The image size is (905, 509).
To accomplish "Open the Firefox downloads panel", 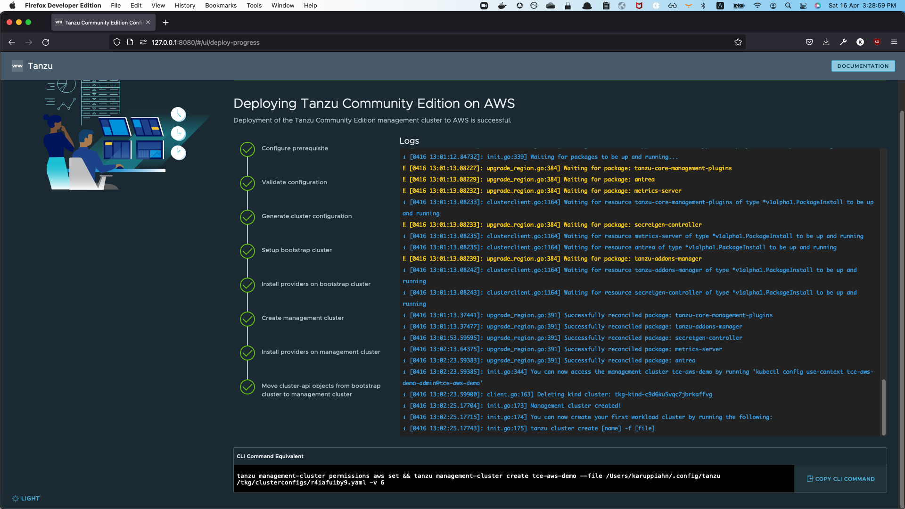I will click(x=826, y=42).
